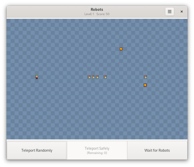Click the "Remaining: 0" text under Teleport Safely
The image size is (194, 167).
click(97, 153)
